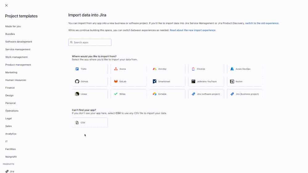Show Marketing templates
Screen dimensions: 308x173
pos(11,72)
